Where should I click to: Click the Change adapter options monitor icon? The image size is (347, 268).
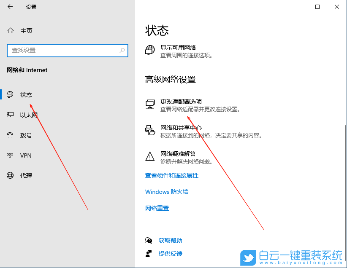coord(150,105)
